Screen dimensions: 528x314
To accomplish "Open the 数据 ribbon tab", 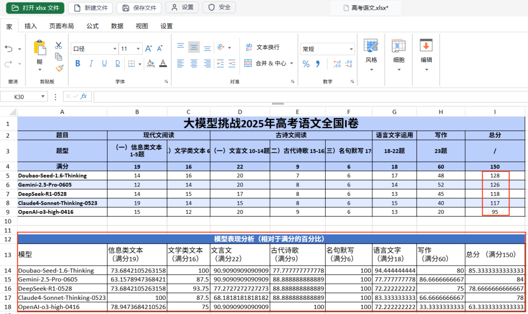I will 117,26.
